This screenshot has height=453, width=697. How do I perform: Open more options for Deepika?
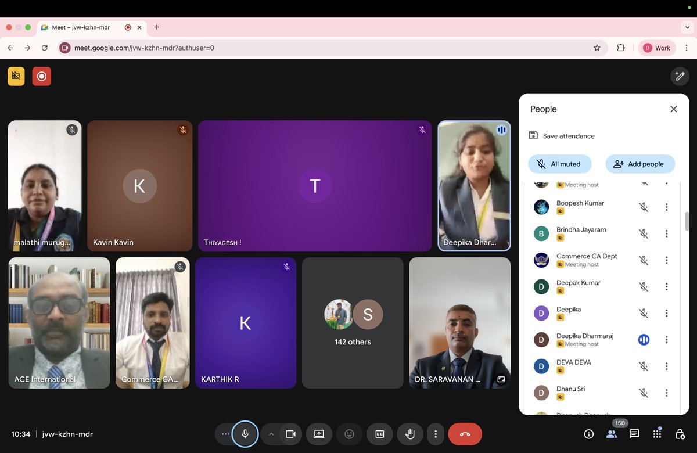click(667, 314)
